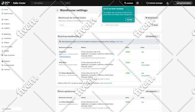Click Active status of U.S Pickup Warehouse
The image size is (195, 112).
[x=128, y=73]
